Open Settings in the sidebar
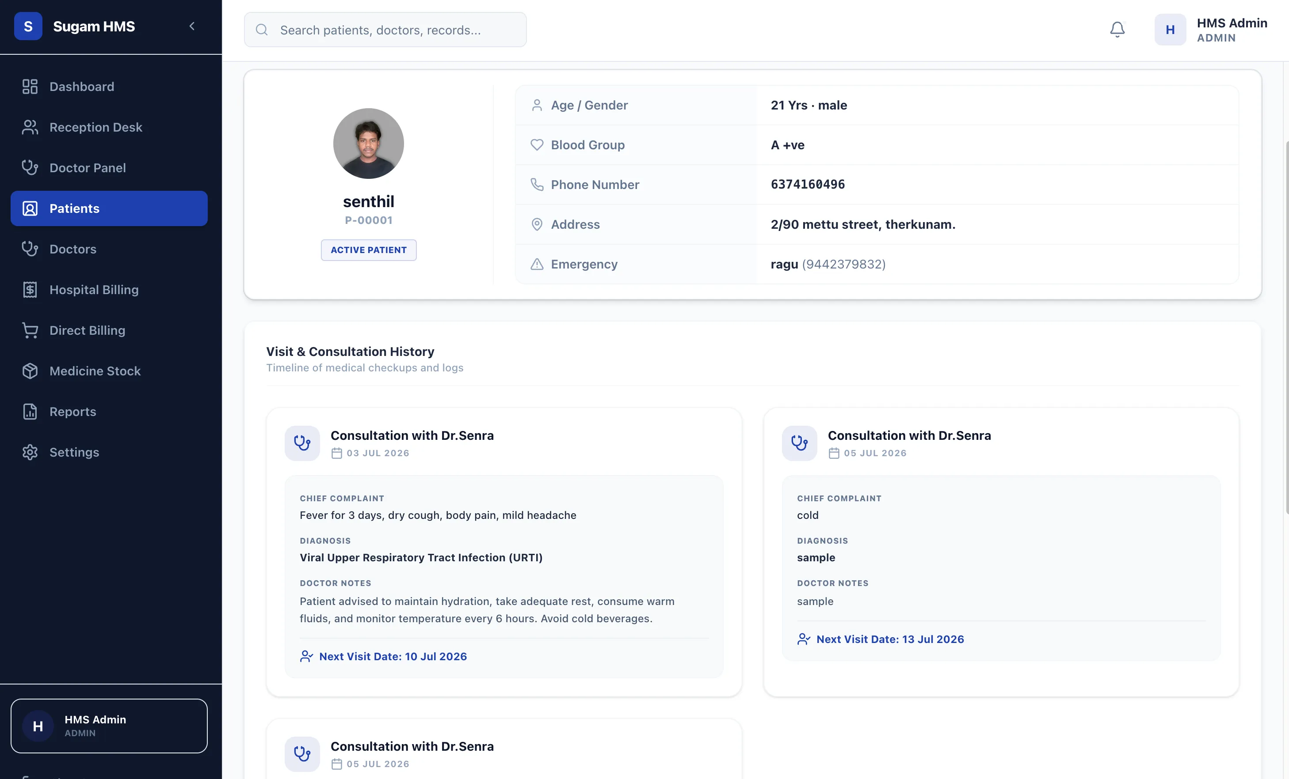Viewport: 1289px width, 779px height. click(109, 452)
